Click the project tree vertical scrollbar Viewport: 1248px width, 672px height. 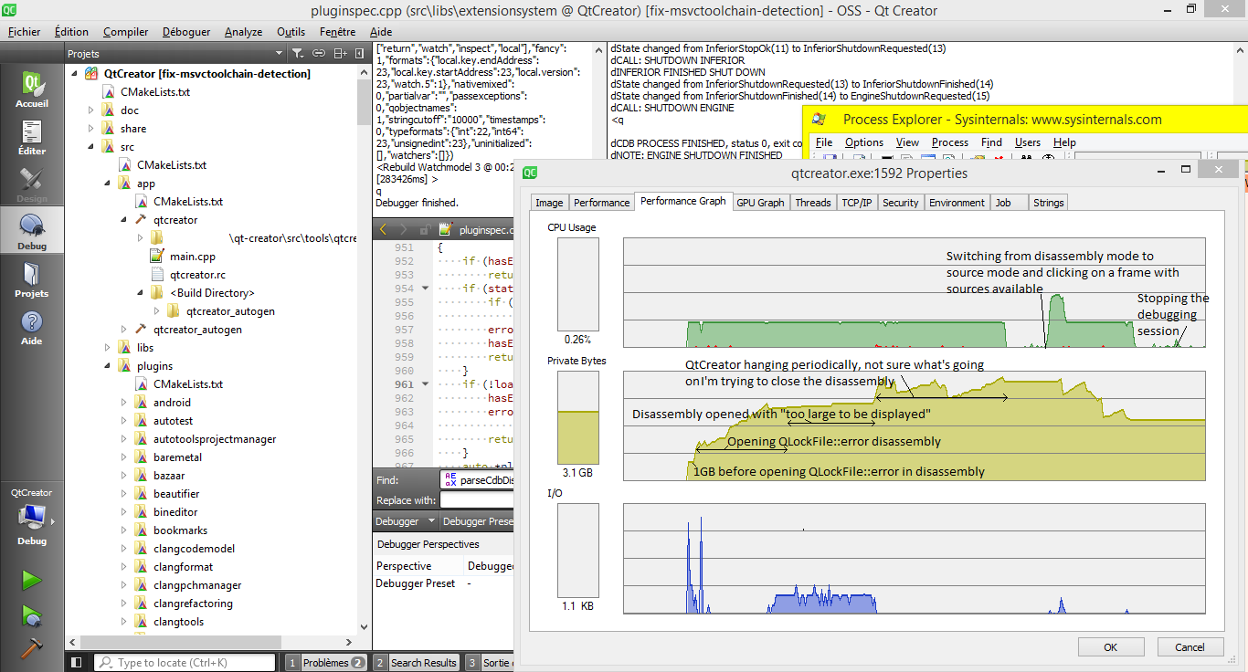tap(364, 100)
